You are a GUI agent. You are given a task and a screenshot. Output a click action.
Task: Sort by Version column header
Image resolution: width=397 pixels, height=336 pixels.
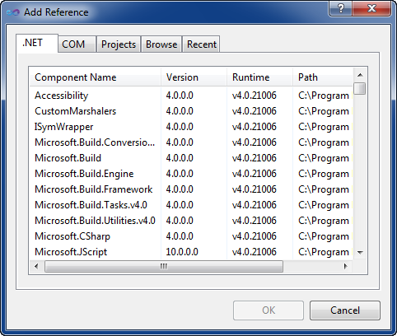pos(194,77)
